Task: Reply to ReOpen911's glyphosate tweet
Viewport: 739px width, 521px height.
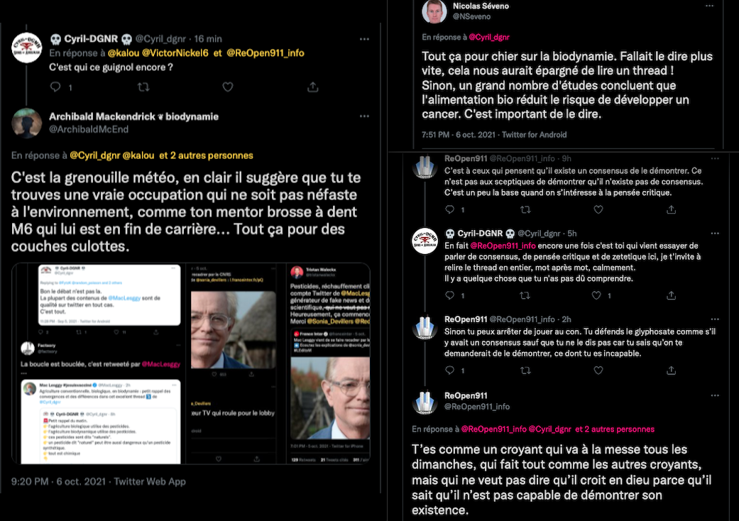Action: (450, 371)
